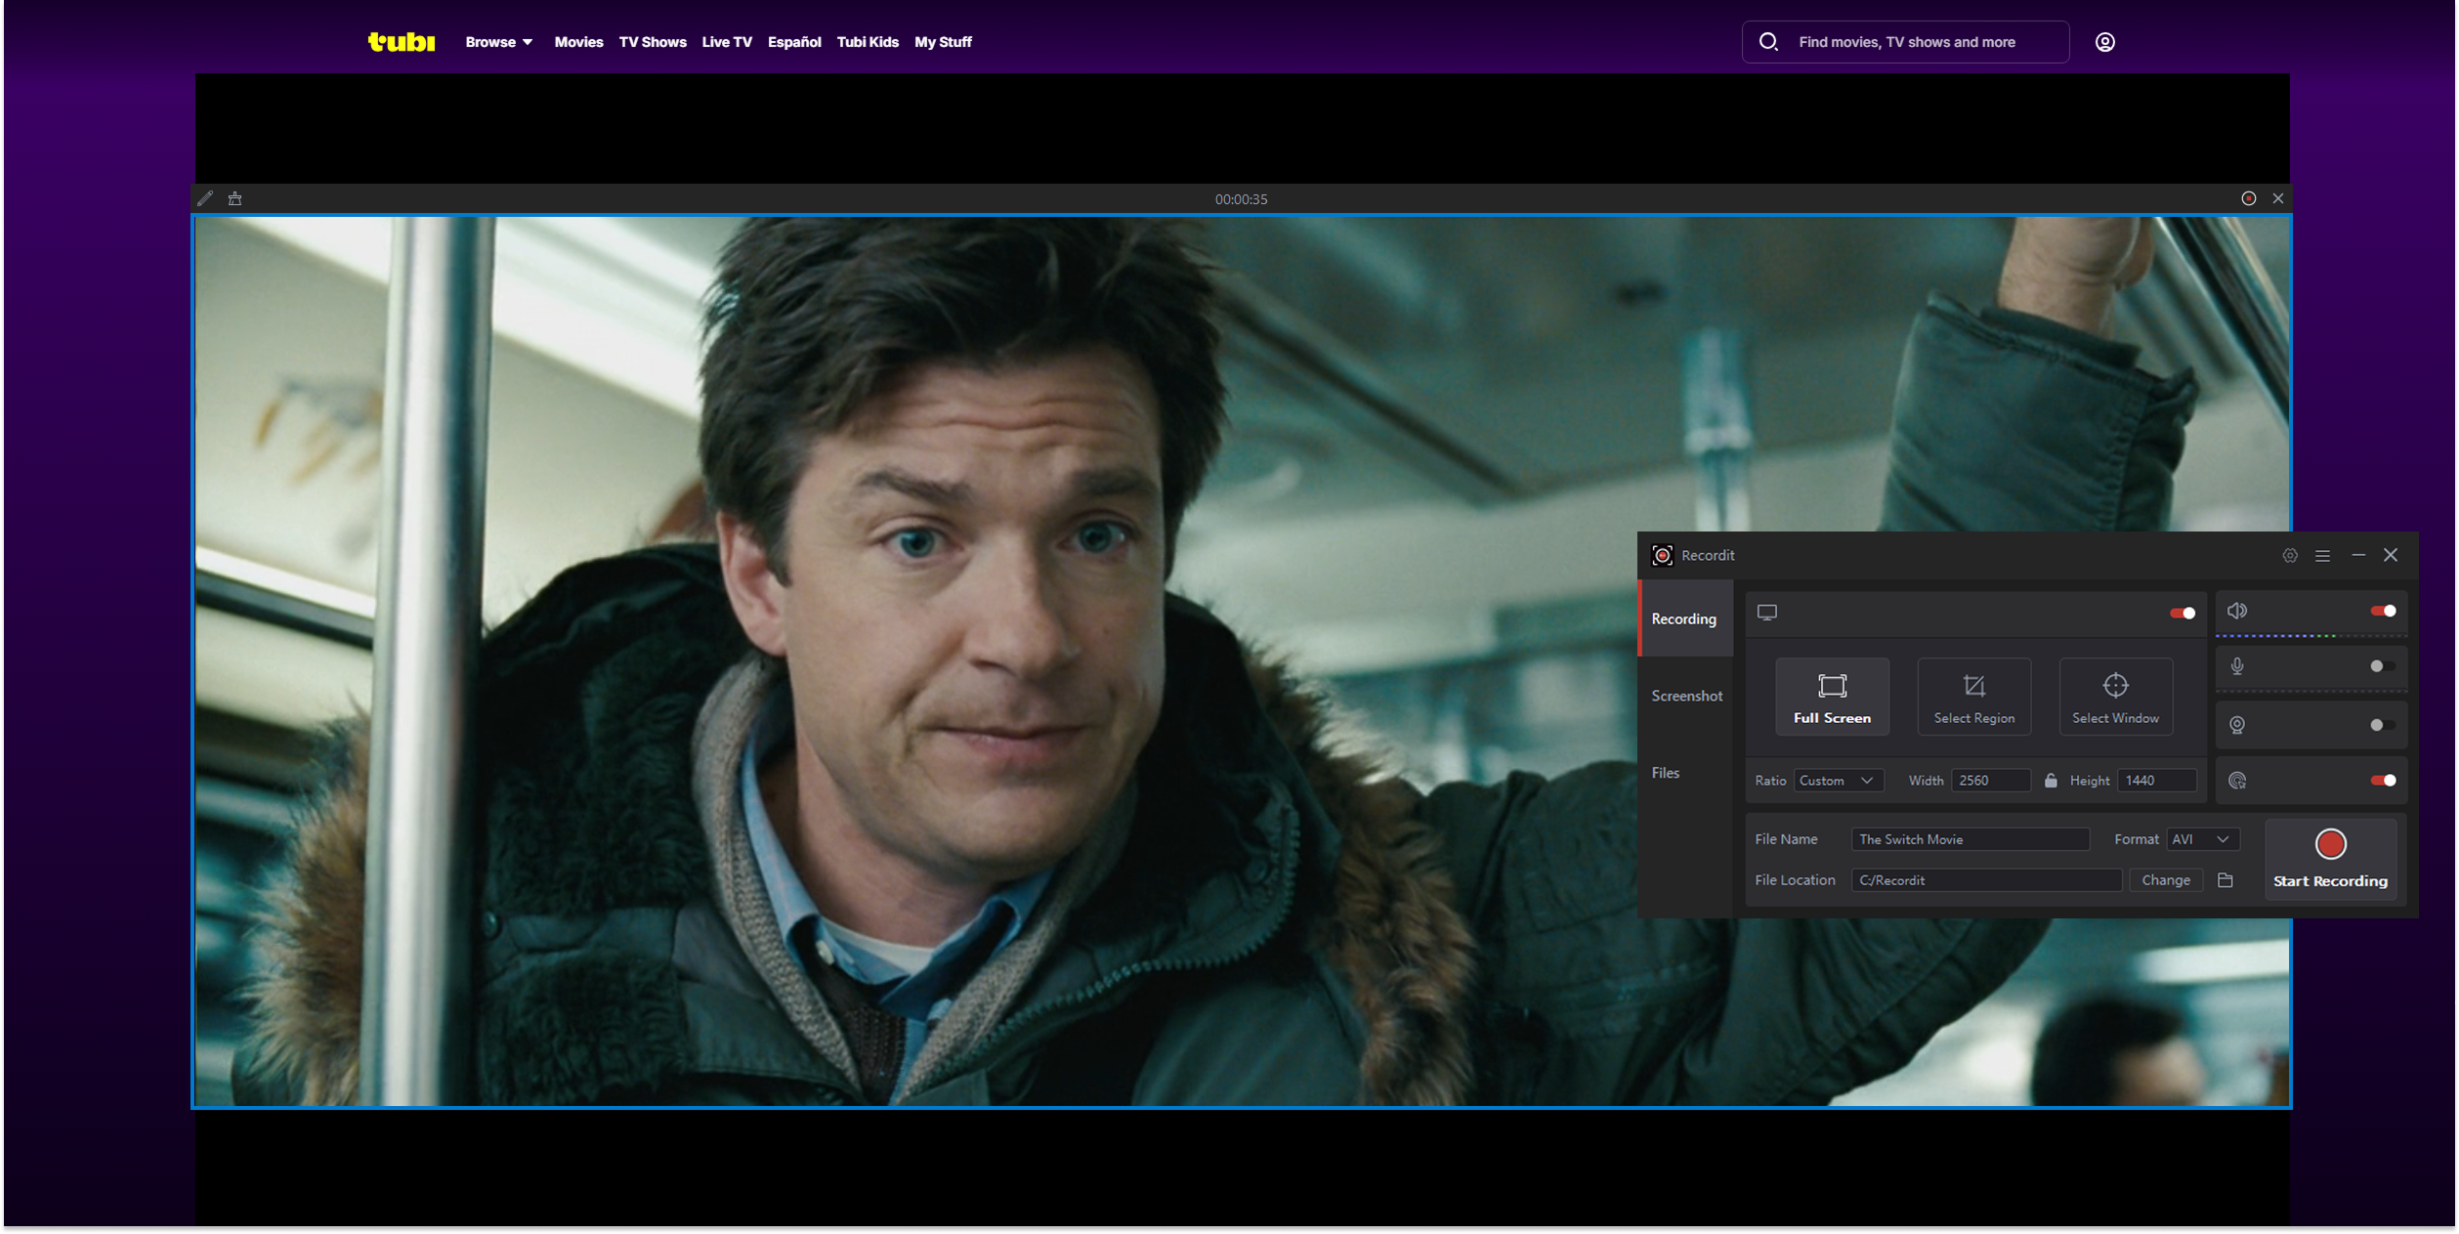
Task: Click the system sound speaker icon
Action: click(2237, 611)
